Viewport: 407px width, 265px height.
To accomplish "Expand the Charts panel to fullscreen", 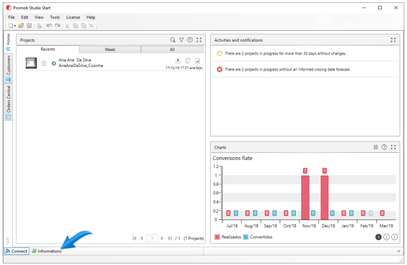I will (x=393, y=147).
